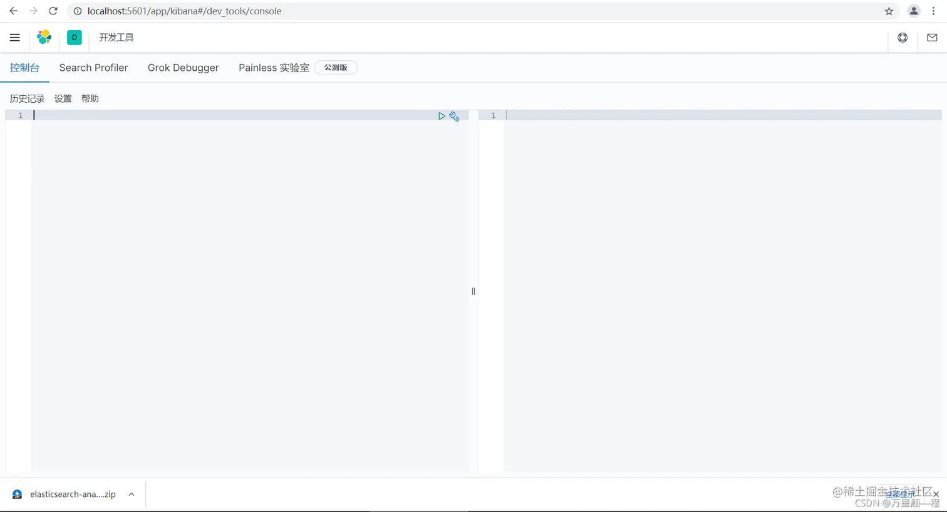This screenshot has height=512, width=947.
Task: Open the newsfeed mail icon
Action: pyautogui.click(x=932, y=38)
